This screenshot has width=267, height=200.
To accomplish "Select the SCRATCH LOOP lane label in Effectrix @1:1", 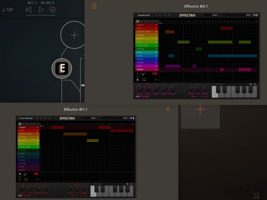I will 25,134.
